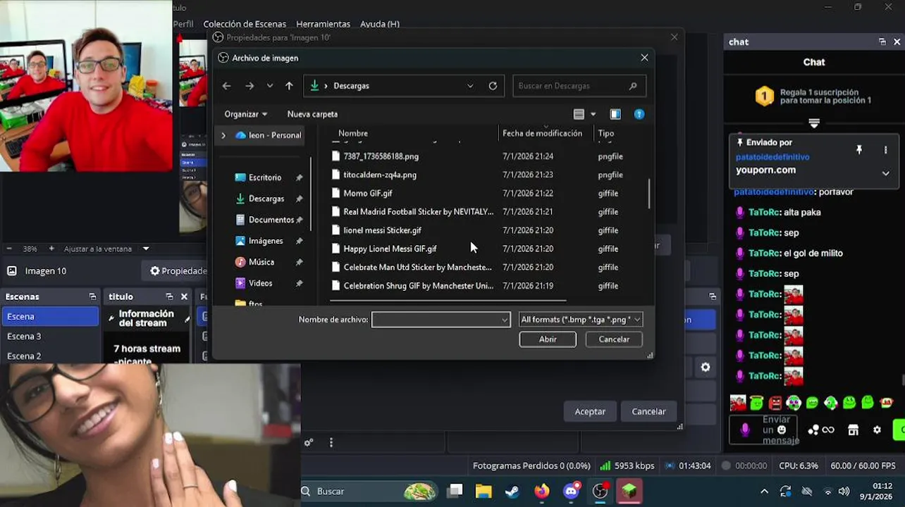Image resolution: width=905 pixels, height=507 pixels.
Task: Expand the address bar path dropdown
Action: (470, 86)
